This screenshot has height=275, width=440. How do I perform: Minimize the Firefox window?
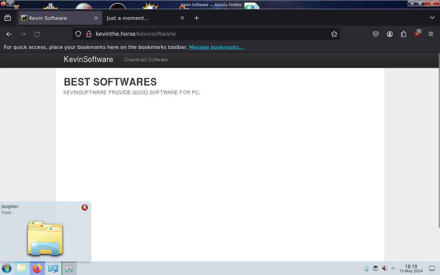coord(412,3)
